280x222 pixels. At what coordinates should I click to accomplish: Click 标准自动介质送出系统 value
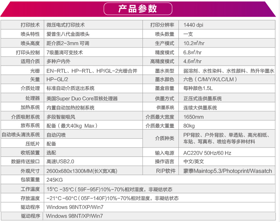pos(70,88)
